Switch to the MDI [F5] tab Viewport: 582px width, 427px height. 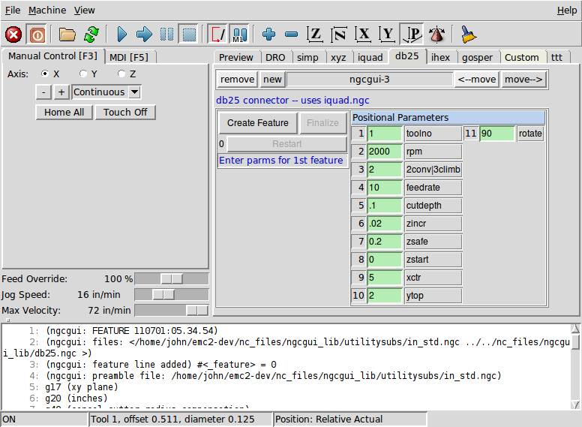pyautogui.click(x=128, y=57)
